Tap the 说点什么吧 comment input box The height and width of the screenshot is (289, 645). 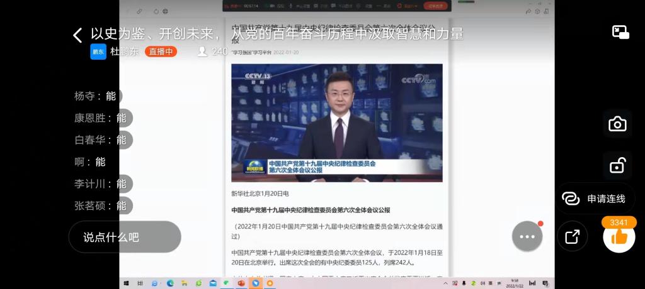point(124,237)
